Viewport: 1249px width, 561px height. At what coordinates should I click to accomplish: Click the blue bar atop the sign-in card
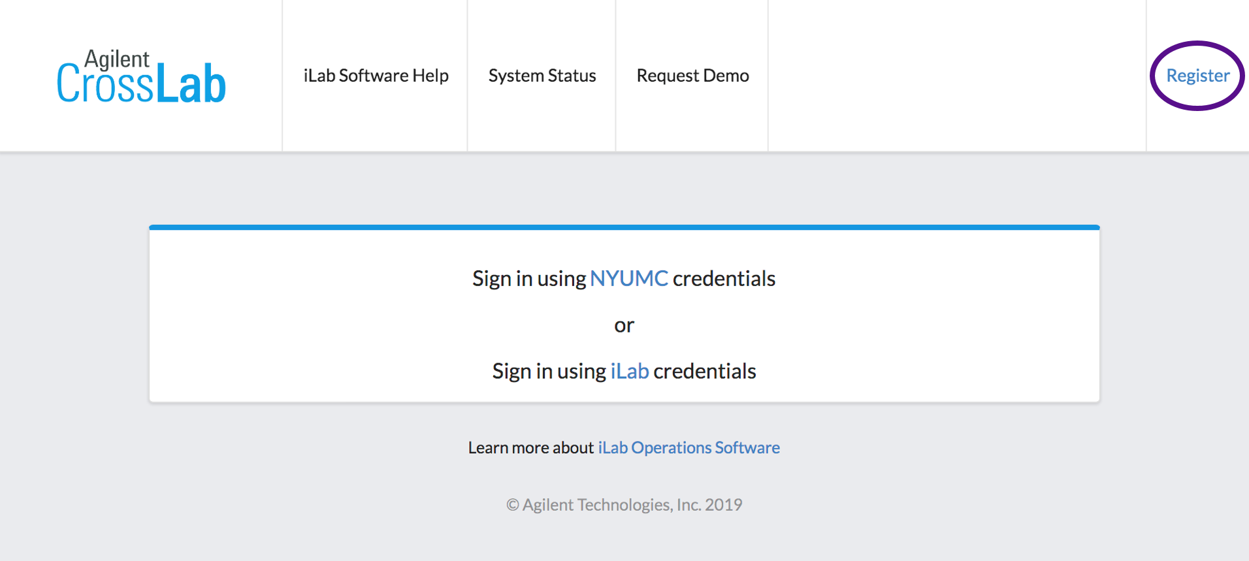click(x=624, y=227)
